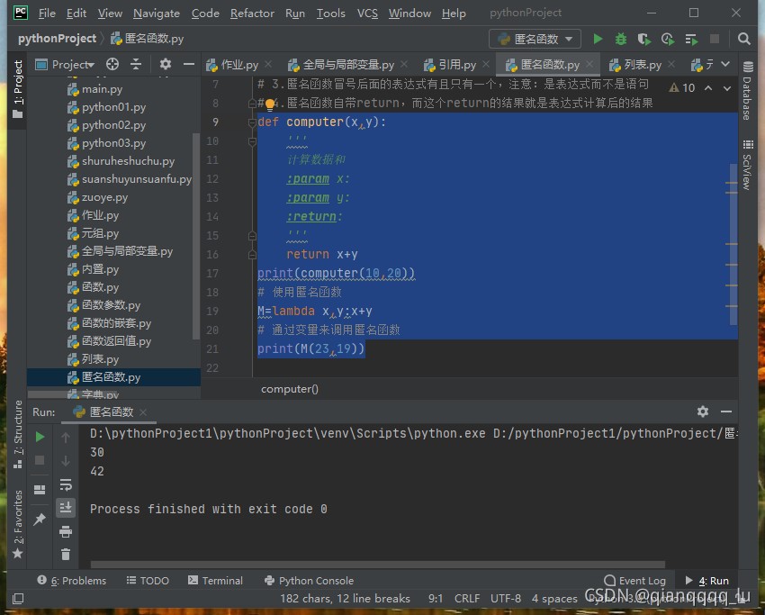The height and width of the screenshot is (615, 765).
Task: Open Python Console tool window
Action: [309, 581]
